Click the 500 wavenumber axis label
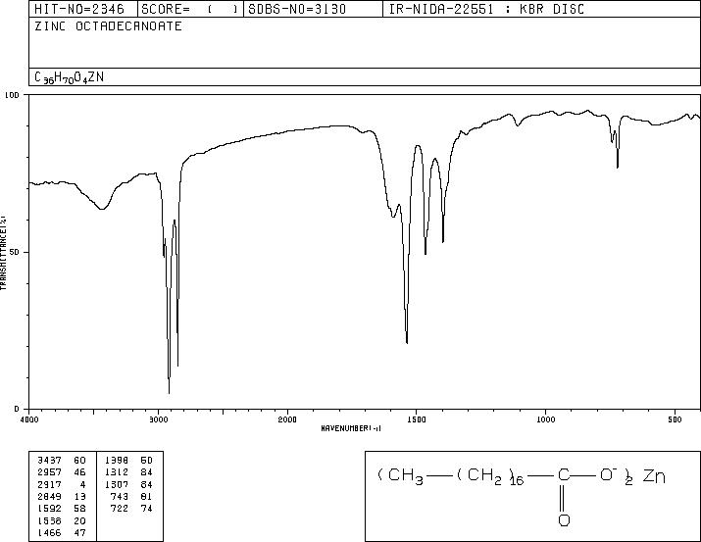Screen dimensions: 701x542 [x=675, y=419]
